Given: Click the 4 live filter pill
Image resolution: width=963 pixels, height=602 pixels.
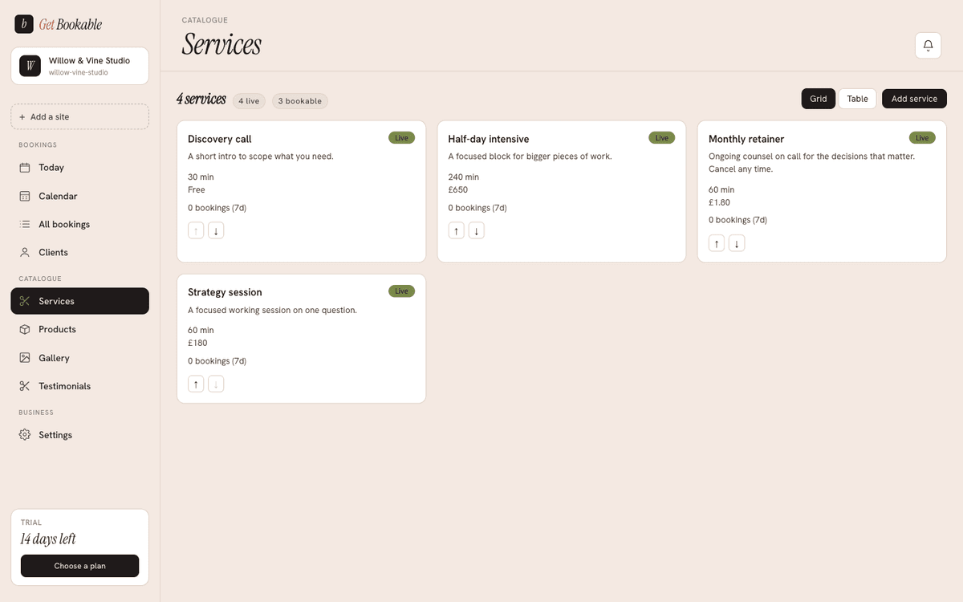Looking at the screenshot, I should (249, 101).
